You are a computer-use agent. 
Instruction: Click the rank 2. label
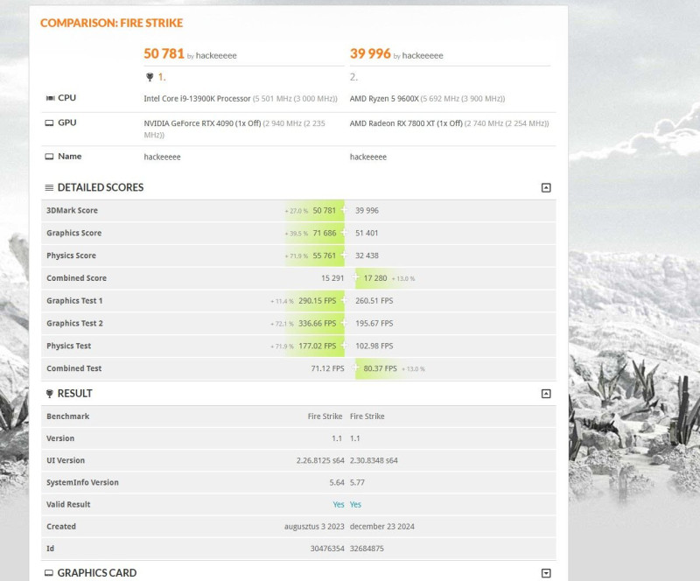click(x=353, y=77)
